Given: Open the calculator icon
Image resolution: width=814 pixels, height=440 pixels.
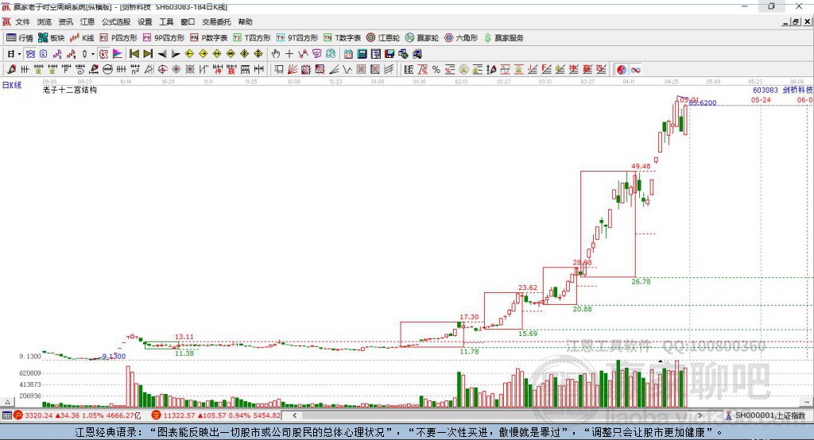Looking at the screenshot, I should (x=362, y=54).
